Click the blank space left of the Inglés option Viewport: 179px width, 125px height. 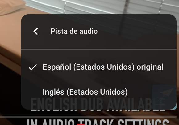click(x=32, y=92)
